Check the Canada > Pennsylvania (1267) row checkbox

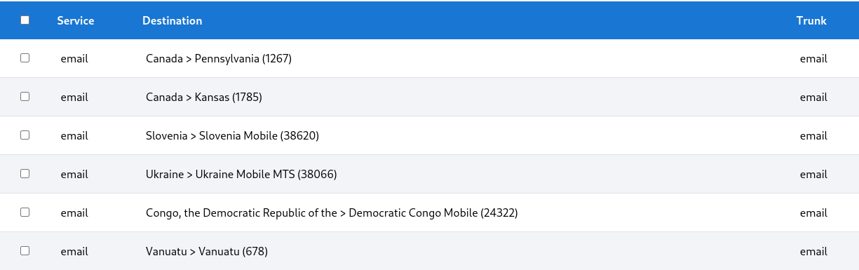25,58
